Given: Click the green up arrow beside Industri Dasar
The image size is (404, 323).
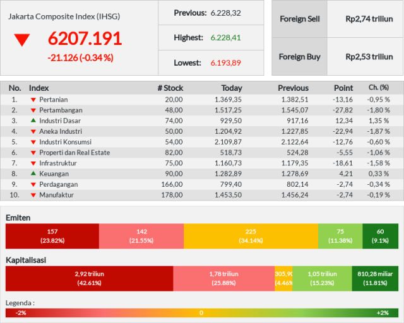Looking at the screenshot, I should tap(33, 120).
